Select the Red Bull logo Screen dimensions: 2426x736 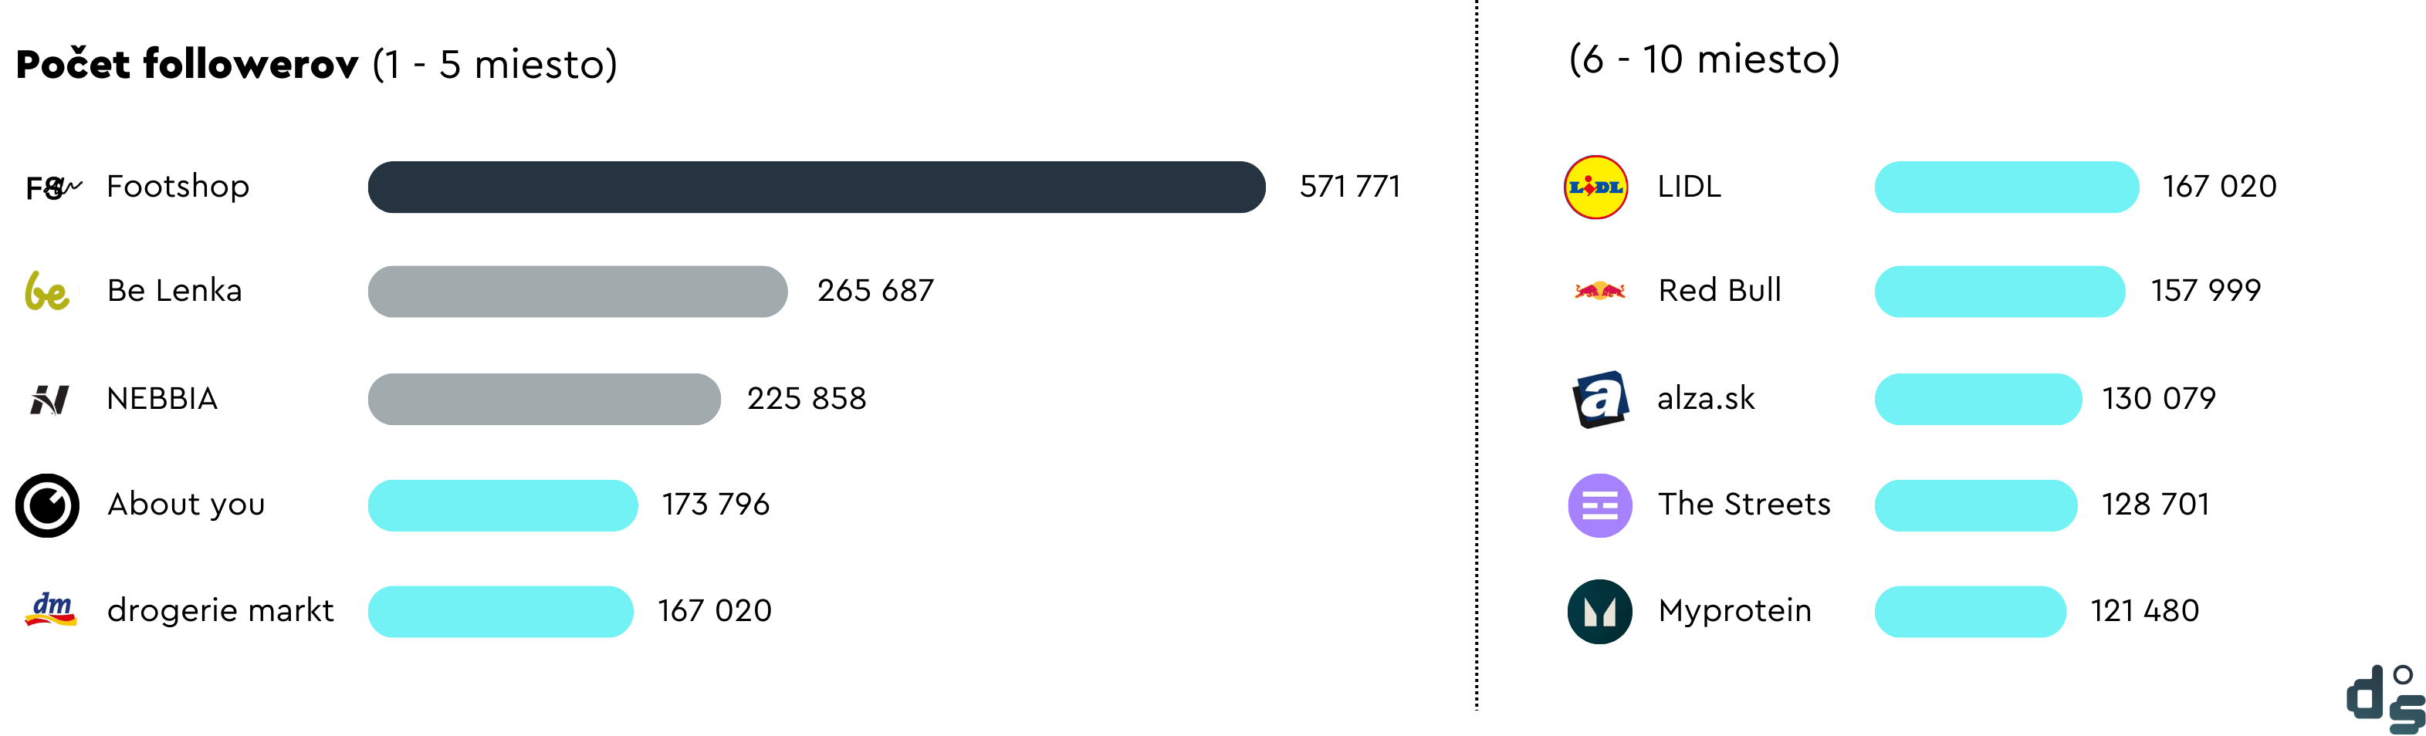coord(1600,291)
